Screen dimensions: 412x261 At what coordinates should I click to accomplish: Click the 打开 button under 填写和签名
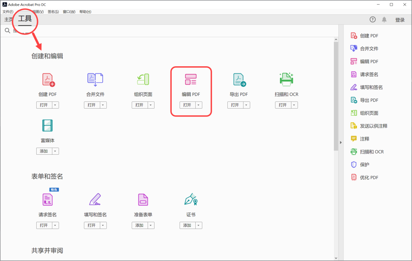click(92, 225)
